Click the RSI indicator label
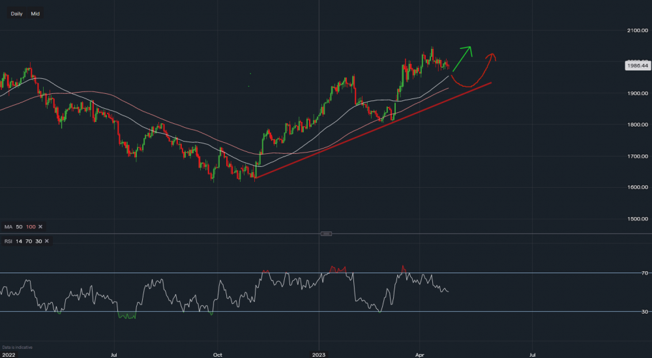The width and height of the screenshot is (652, 358). pos(8,241)
